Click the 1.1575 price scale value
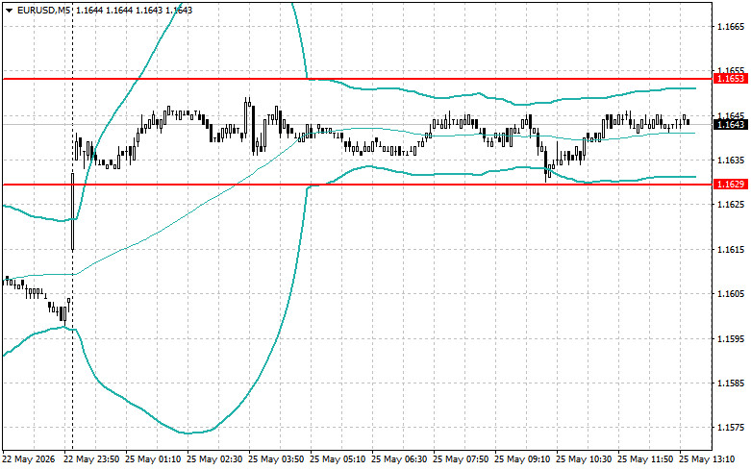 coord(731,428)
